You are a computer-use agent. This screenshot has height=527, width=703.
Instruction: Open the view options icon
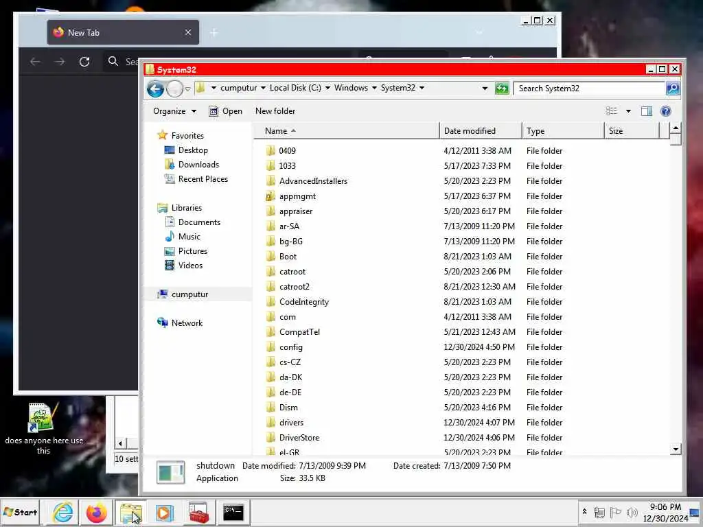[x=611, y=111]
